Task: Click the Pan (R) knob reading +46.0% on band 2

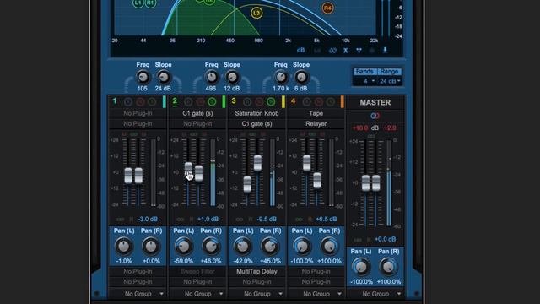Action: click(x=210, y=246)
